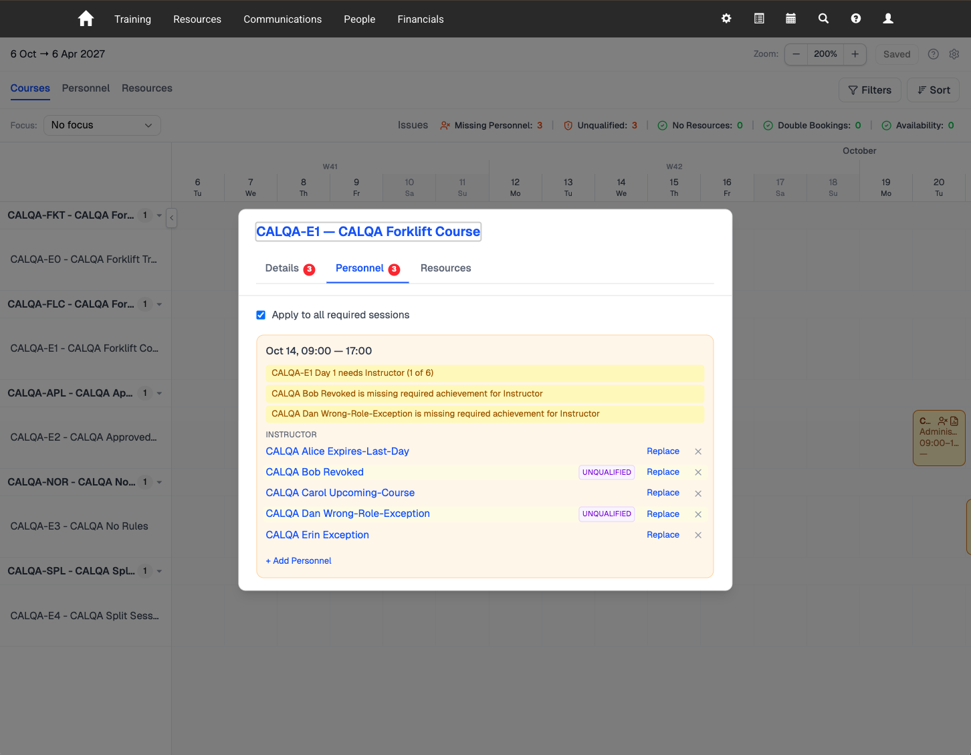
Task: Decrease zoom with the minus button
Action: point(796,54)
